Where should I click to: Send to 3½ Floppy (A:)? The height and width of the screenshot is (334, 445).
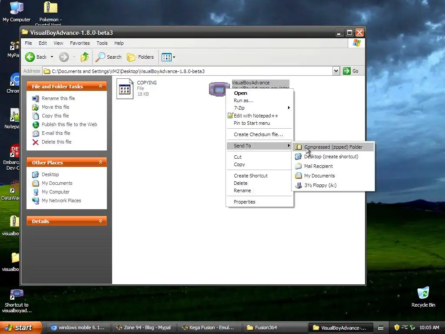click(333, 185)
